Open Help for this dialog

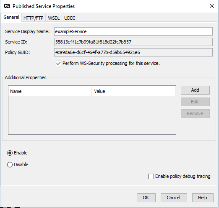pos(203,198)
